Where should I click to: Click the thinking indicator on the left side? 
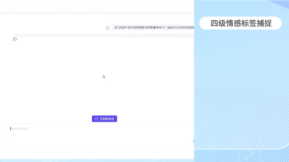(15, 39)
